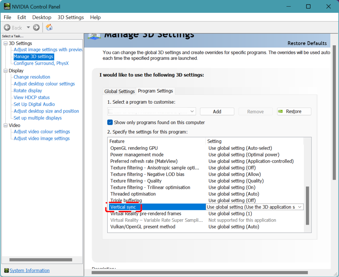Open the program selection dropdown
The image size is (339, 277).
(x=152, y=112)
